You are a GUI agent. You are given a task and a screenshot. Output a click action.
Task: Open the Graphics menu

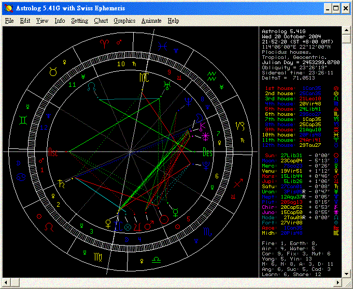click(x=124, y=21)
